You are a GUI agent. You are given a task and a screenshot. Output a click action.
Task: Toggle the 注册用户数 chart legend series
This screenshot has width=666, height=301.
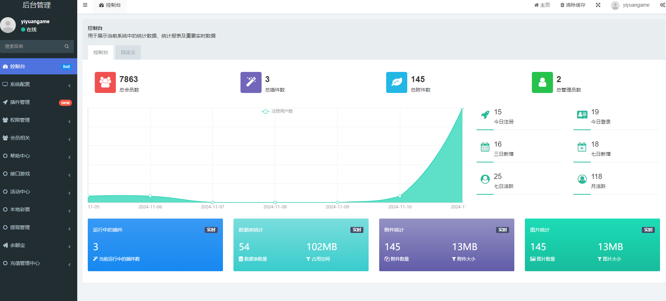click(x=277, y=111)
